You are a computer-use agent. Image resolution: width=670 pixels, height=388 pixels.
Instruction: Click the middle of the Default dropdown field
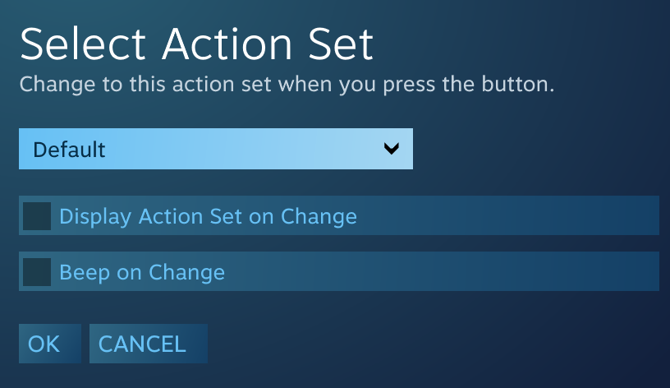point(215,149)
